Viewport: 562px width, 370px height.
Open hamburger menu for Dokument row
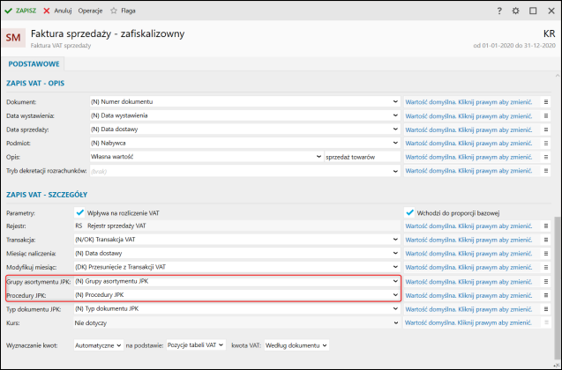546,102
